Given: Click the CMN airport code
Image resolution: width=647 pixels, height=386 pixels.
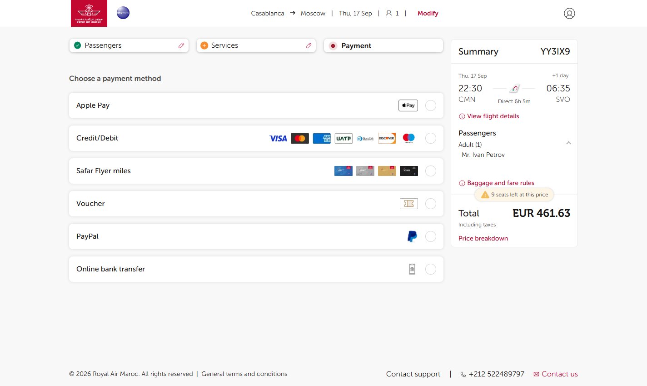Looking at the screenshot, I should tap(467, 100).
